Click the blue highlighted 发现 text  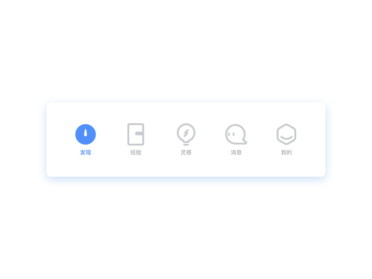pos(86,153)
